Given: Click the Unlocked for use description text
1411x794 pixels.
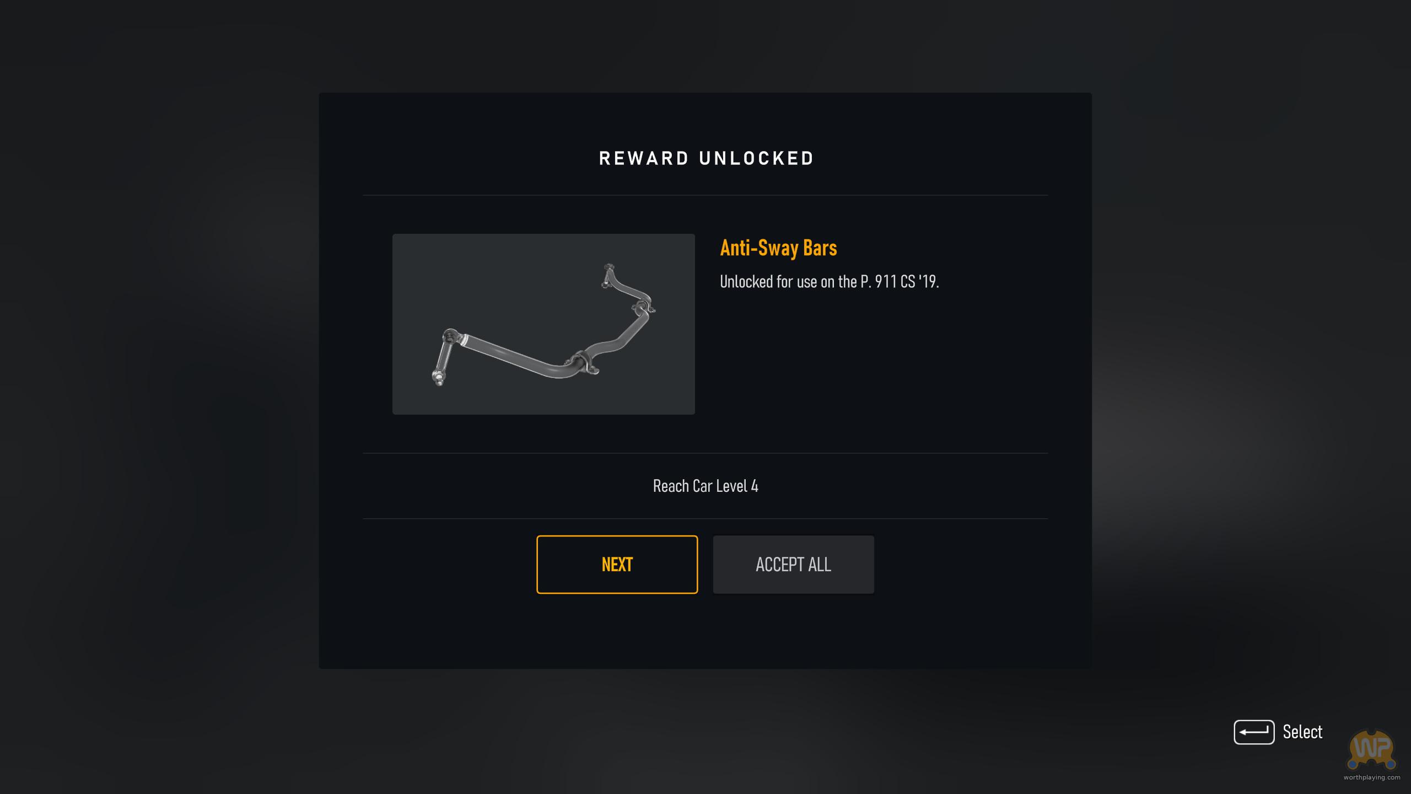Looking at the screenshot, I should 829,282.
